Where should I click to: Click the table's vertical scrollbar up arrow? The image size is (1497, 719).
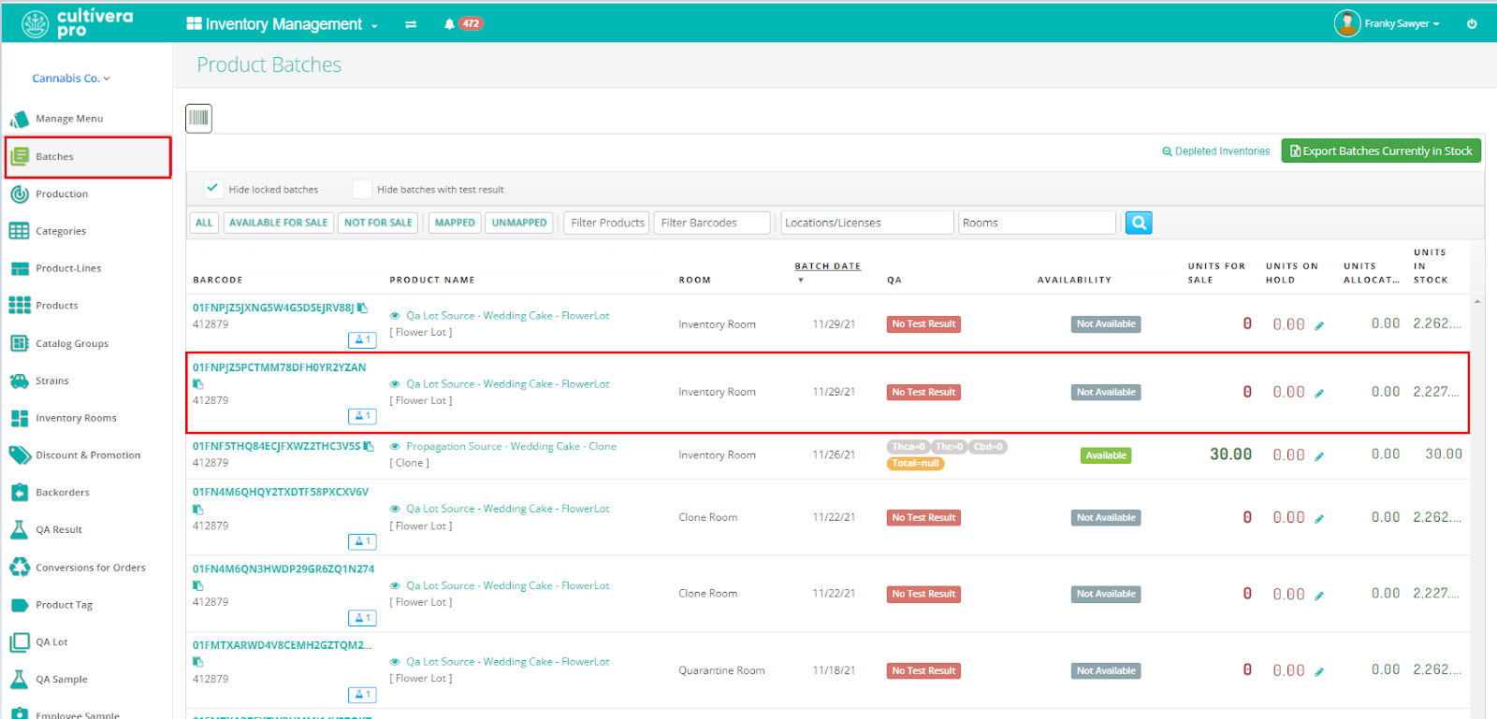(x=1477, y=301)
